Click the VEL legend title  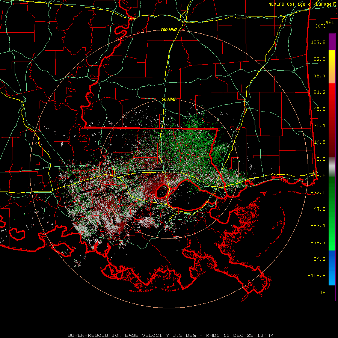click(330, 22)
